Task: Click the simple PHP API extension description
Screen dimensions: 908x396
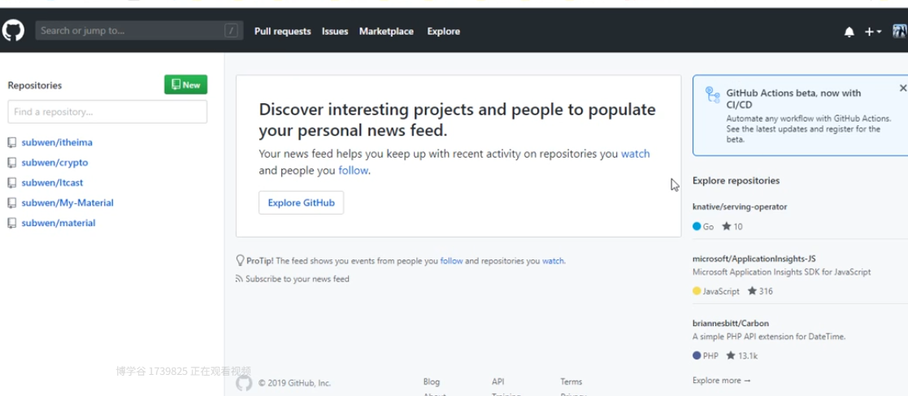Action: (x=769, y=337)
